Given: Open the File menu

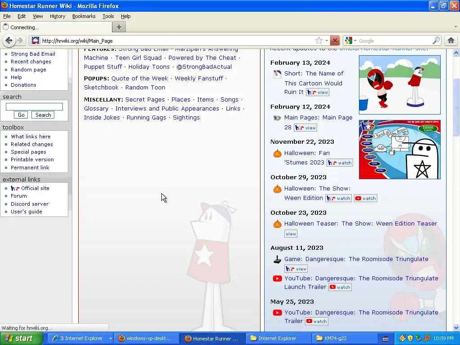Looking at the screenshot, I should click(7, 16).
